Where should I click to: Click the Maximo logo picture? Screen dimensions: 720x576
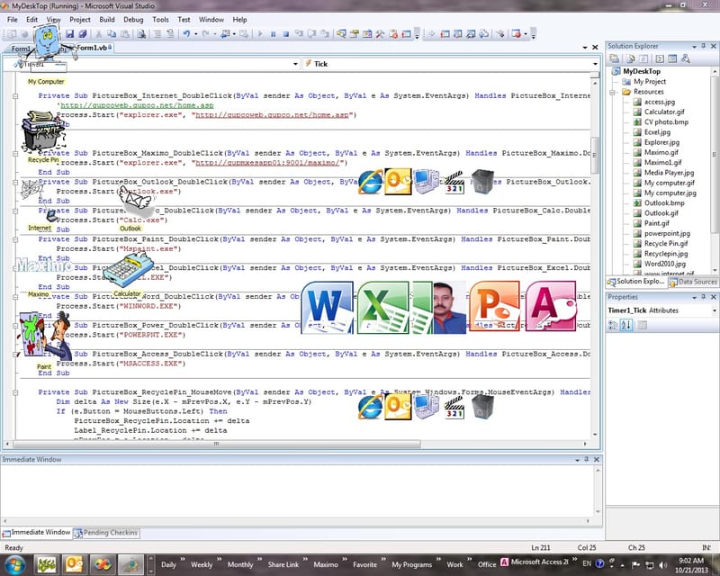pos(43,265)
